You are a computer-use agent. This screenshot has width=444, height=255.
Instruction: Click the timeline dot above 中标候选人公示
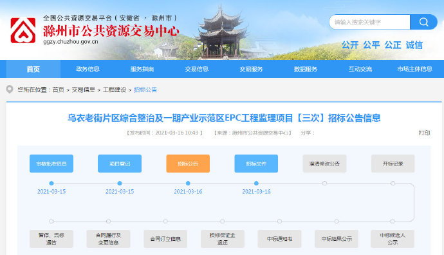(393, 221)
